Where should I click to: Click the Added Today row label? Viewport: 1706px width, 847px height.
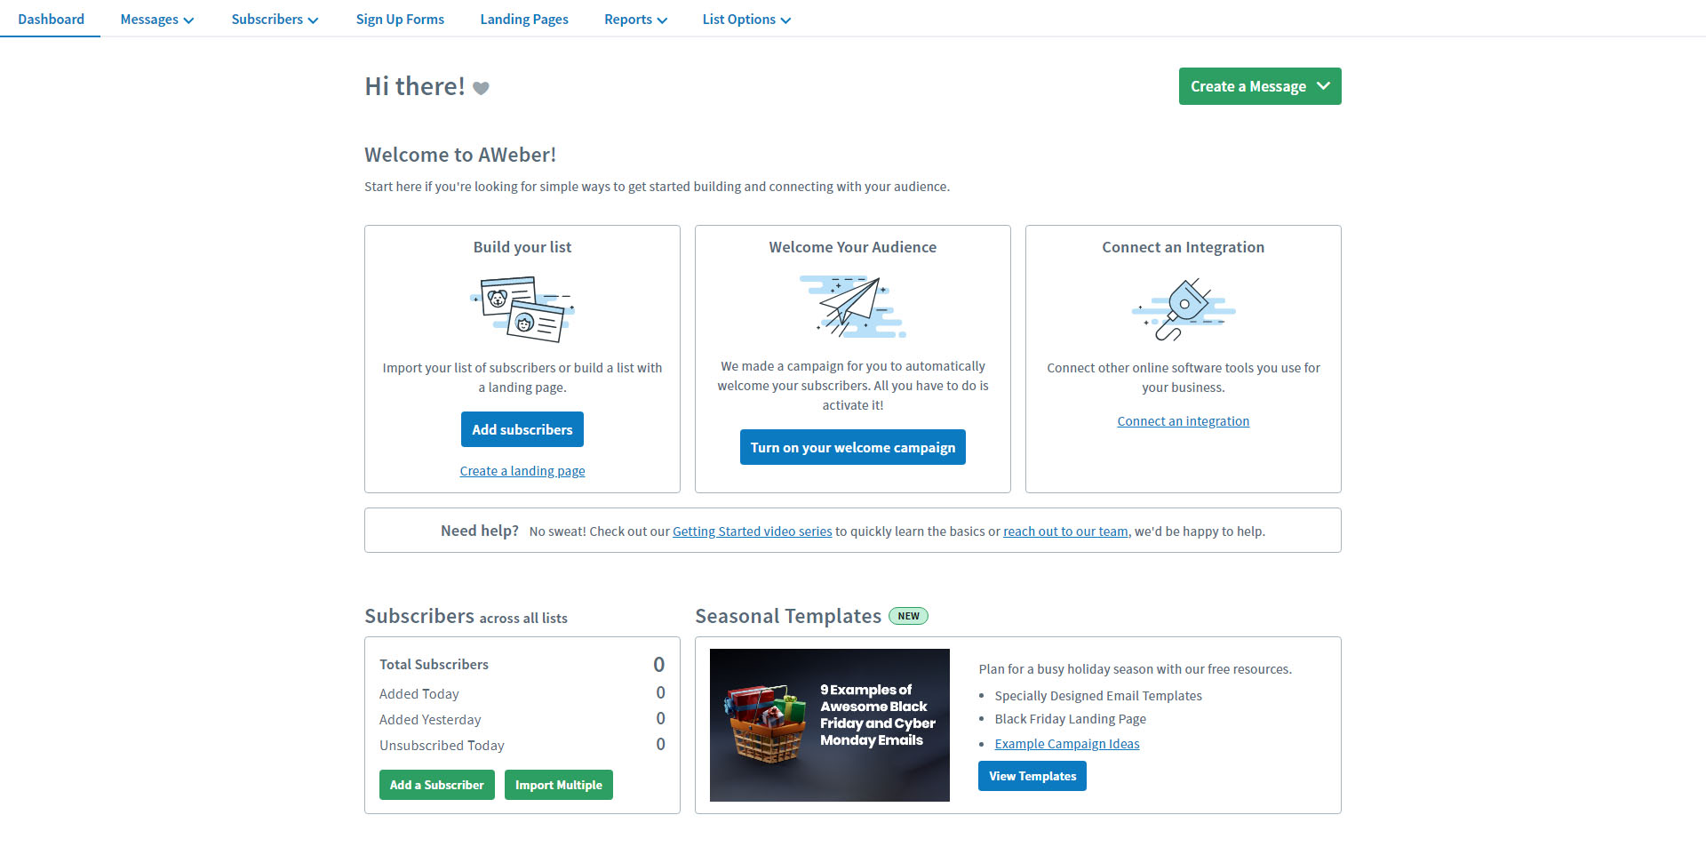pyautogui.click(x=419, y=694)
